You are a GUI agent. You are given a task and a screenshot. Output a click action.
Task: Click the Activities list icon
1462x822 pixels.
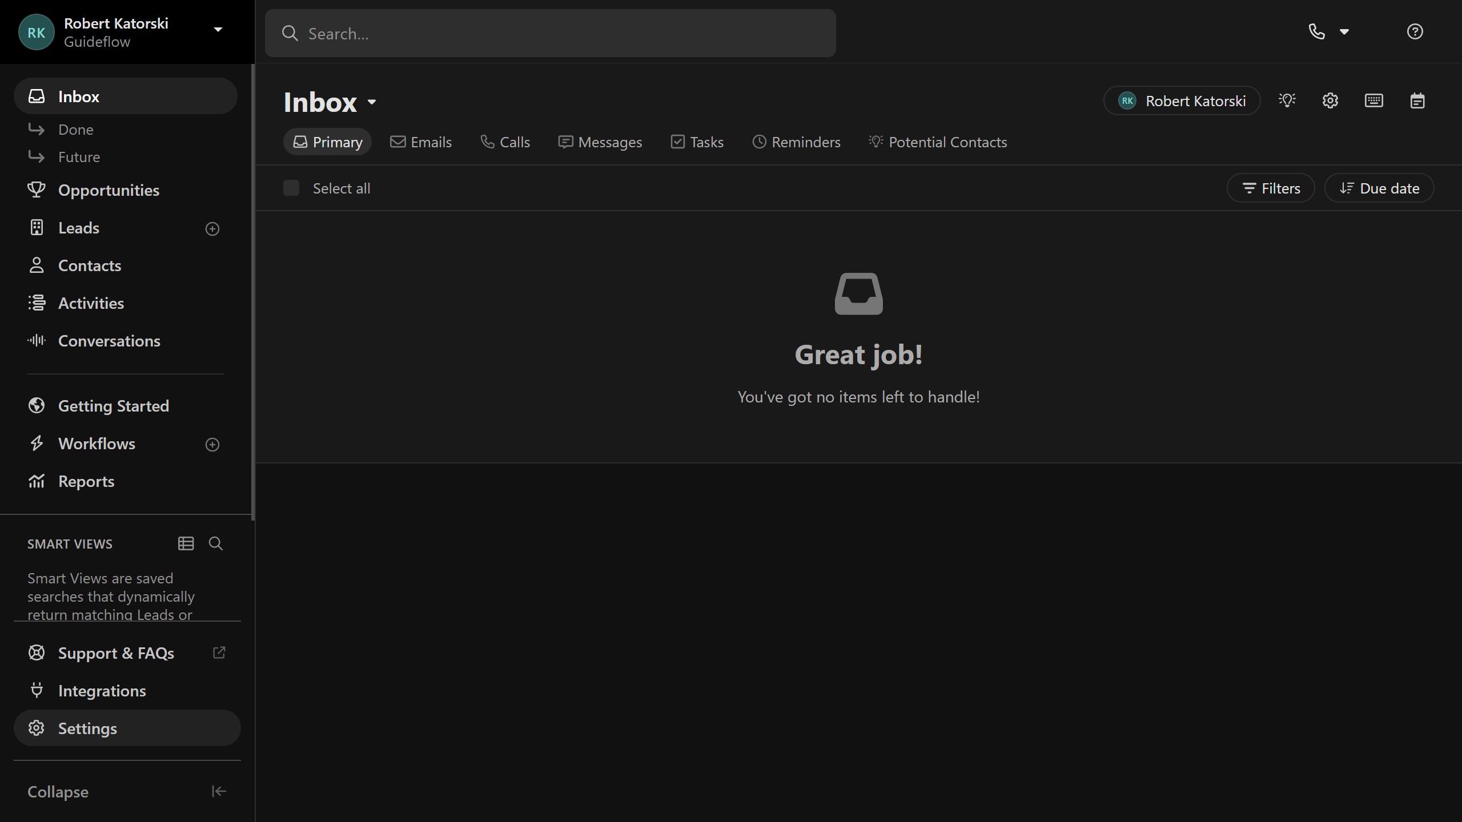37,303
